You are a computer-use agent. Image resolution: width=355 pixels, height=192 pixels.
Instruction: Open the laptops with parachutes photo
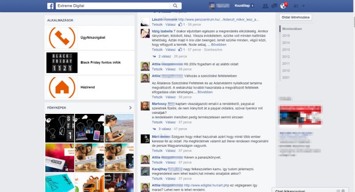(x=89, y=128)
